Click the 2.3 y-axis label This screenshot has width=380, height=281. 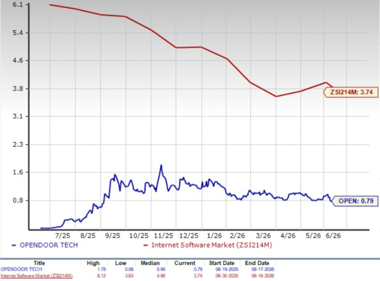tap(17, 144)
